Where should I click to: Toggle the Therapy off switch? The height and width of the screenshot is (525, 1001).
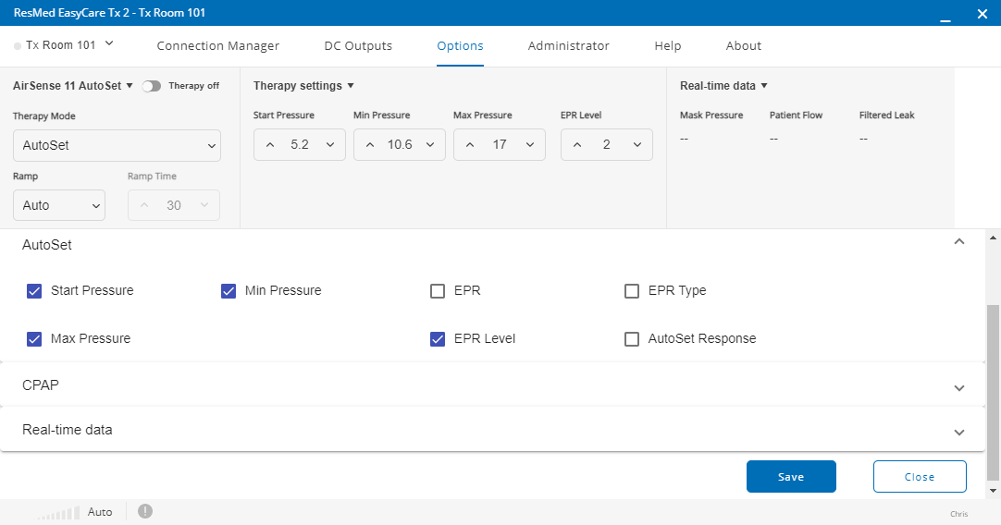[x=152, y=86]
